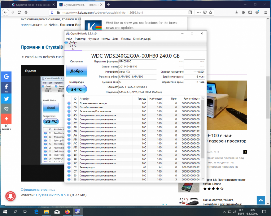Select the Преназначени сектори row
This screenshot has height=216, width=271.
coord(133,103)
